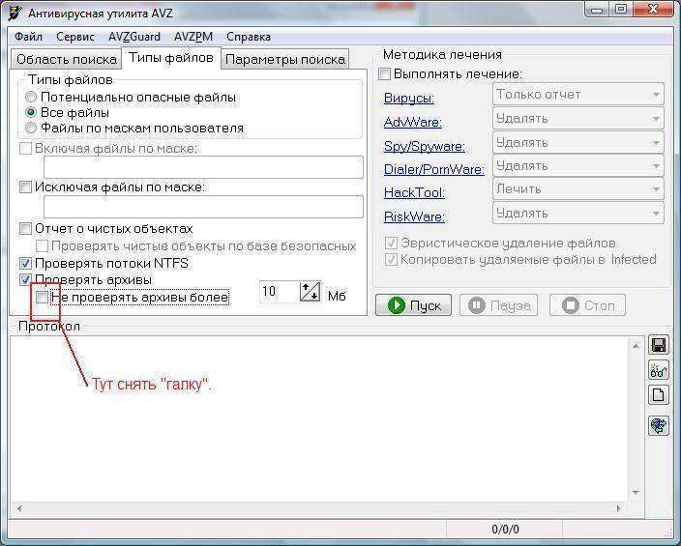Click the Стоп stop button

tap(587, 305)
